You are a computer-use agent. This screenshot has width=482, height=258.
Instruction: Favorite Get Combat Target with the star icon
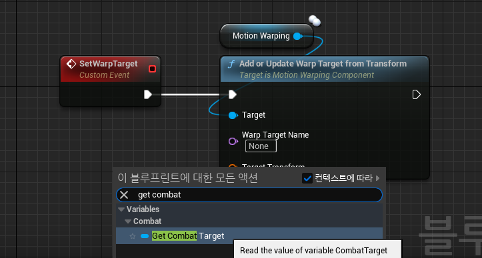pos(133,236)
